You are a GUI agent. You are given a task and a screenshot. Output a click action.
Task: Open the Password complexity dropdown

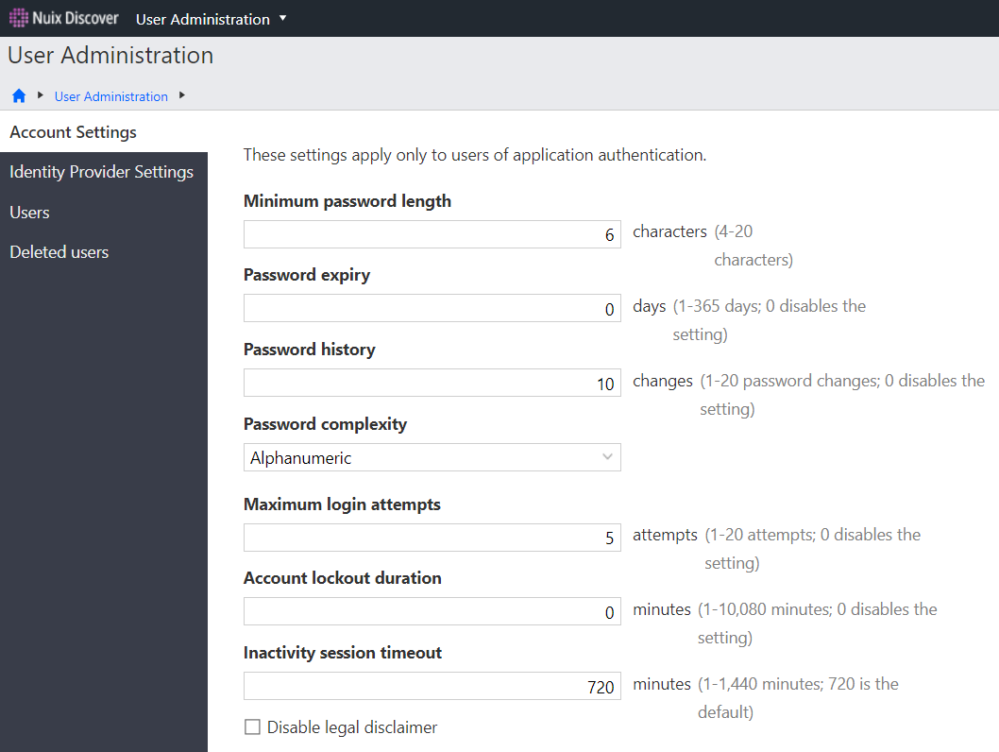click(x=432, y=458)
